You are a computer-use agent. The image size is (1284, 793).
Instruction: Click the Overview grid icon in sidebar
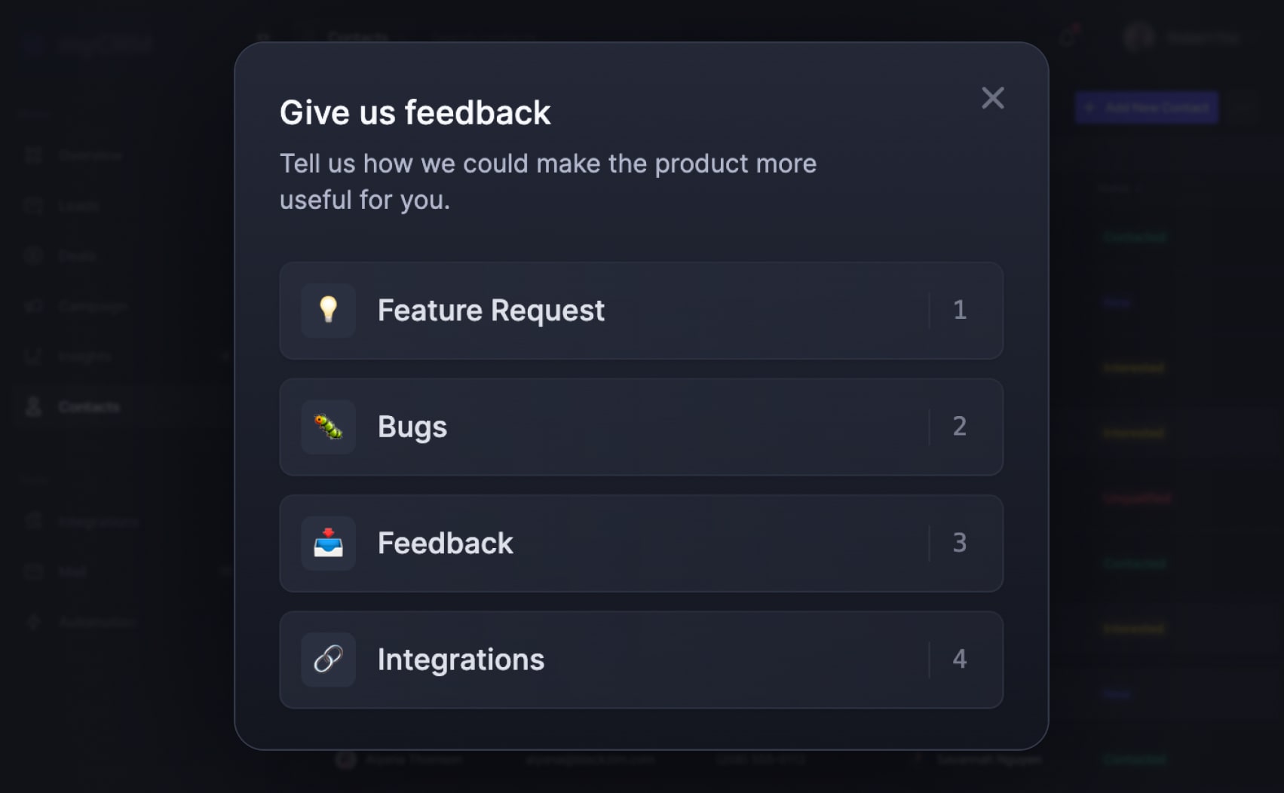pos(33,155)
